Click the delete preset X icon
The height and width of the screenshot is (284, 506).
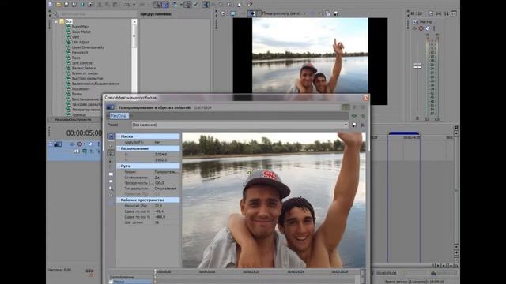click(x=362, y=125)
